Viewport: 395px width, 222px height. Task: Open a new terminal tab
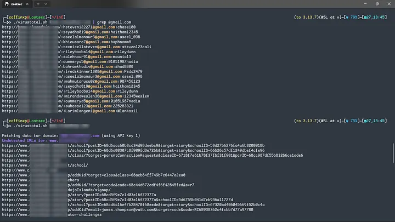pyautogui.click(x=38, y=4)
